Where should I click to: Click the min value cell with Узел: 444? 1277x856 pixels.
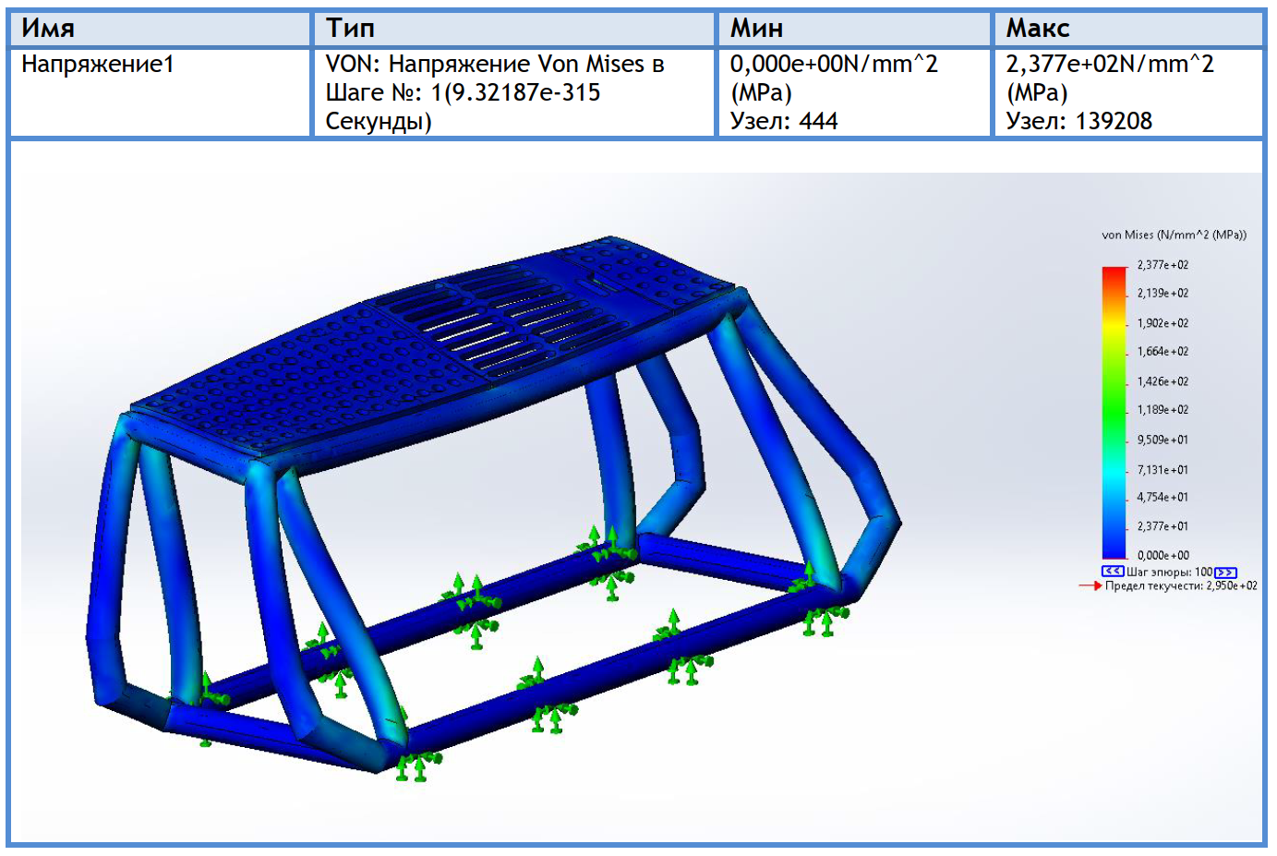pyautogui.click(x=855, y=92)
